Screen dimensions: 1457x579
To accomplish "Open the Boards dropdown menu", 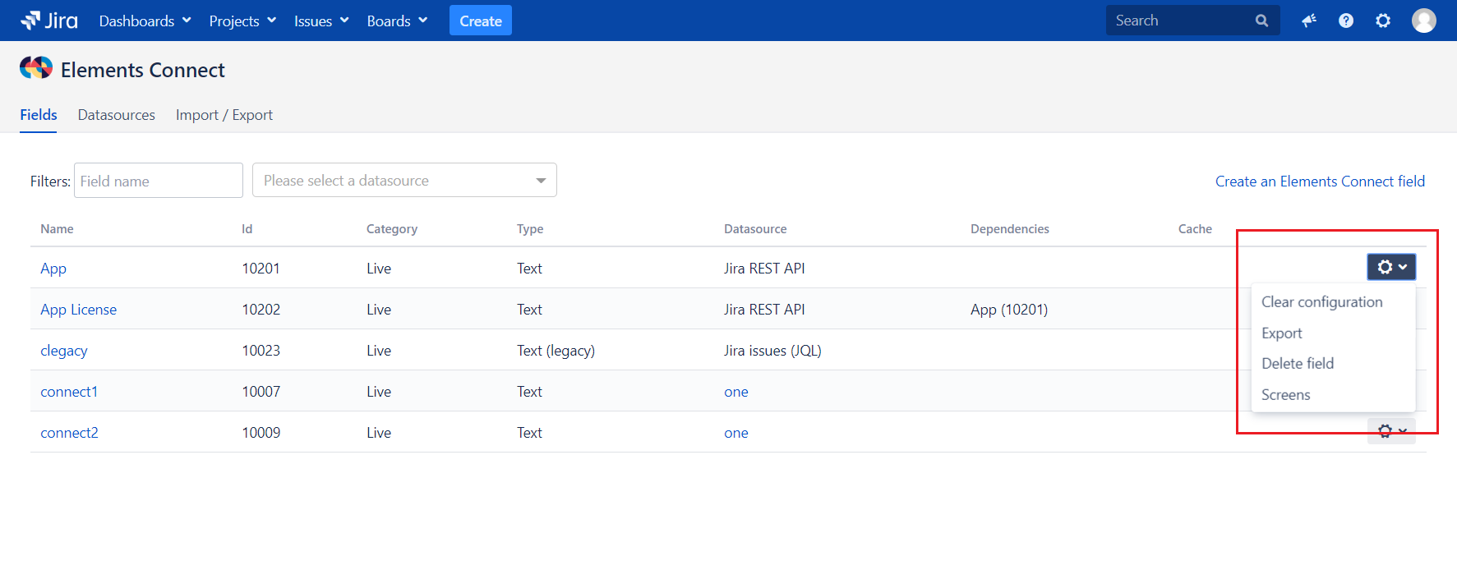I will click(x=397, y=21).
